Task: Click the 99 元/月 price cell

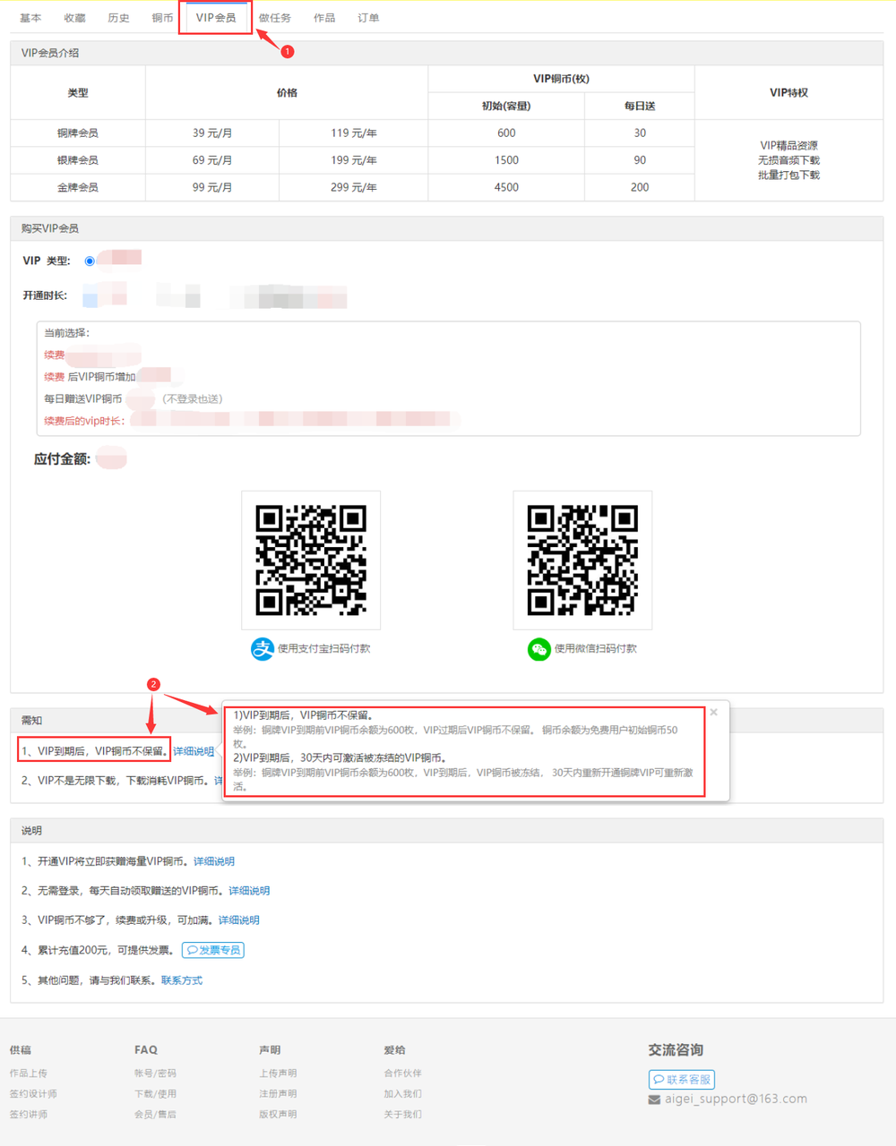Action: click(x=212, y=187)
